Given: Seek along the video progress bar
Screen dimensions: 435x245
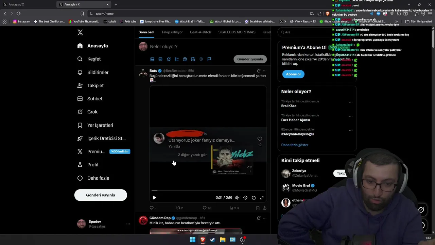Looking at the screenshot, I should [x=208, y=191].
